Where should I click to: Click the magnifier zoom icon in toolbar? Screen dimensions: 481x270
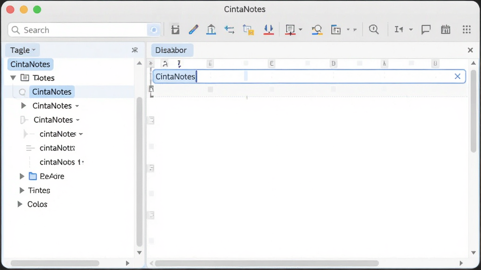[373, 30]
